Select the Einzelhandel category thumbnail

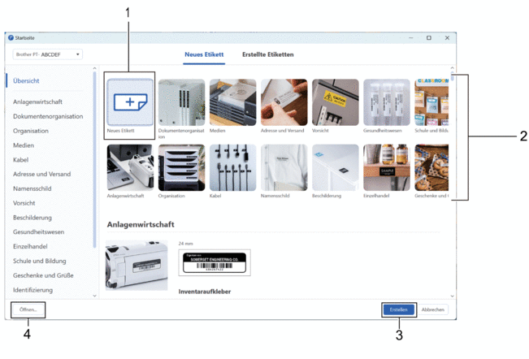(386, 167)
